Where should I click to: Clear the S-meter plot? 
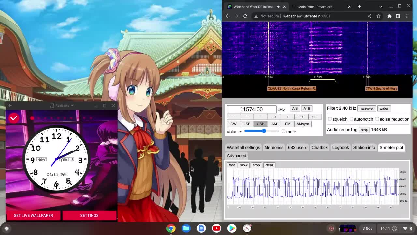click(x=269, y=165)
